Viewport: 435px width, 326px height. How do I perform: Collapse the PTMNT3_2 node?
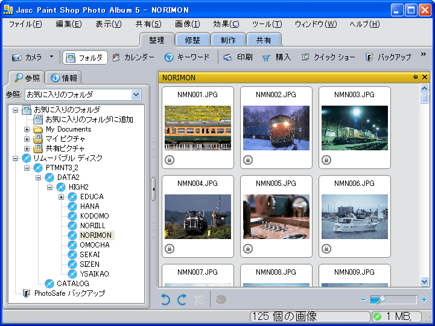click(x=27, y=168)
